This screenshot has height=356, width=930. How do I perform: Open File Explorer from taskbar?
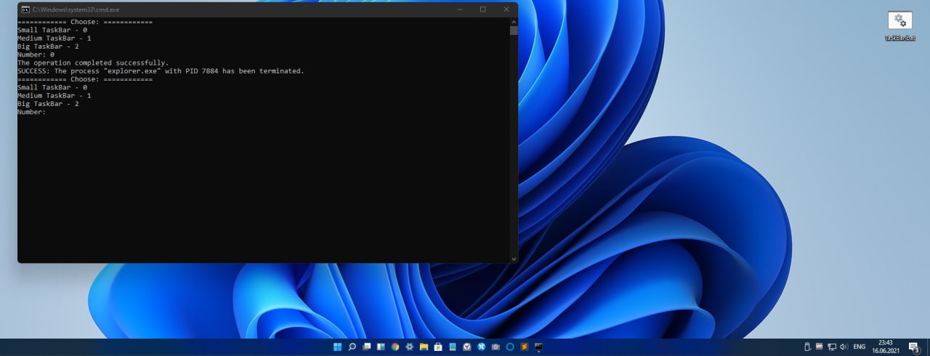424,347
